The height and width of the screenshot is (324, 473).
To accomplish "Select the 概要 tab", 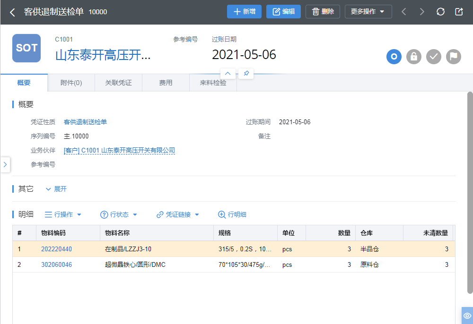I will click(x=24, y=83).
